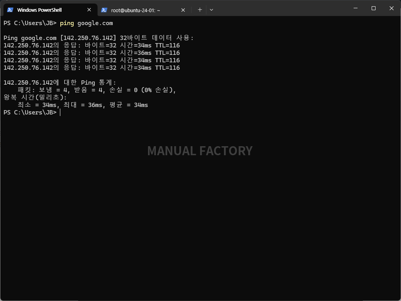This screenshot has height=301, width=401.
Task: Switch to the Windows PowerShell tab
Action: [50, 10]
